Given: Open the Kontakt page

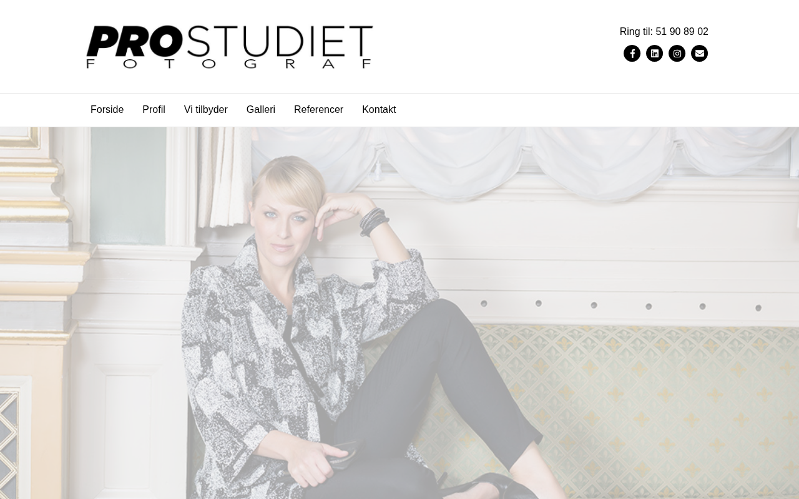Looking at the screenshot, I should click(379, 110).
